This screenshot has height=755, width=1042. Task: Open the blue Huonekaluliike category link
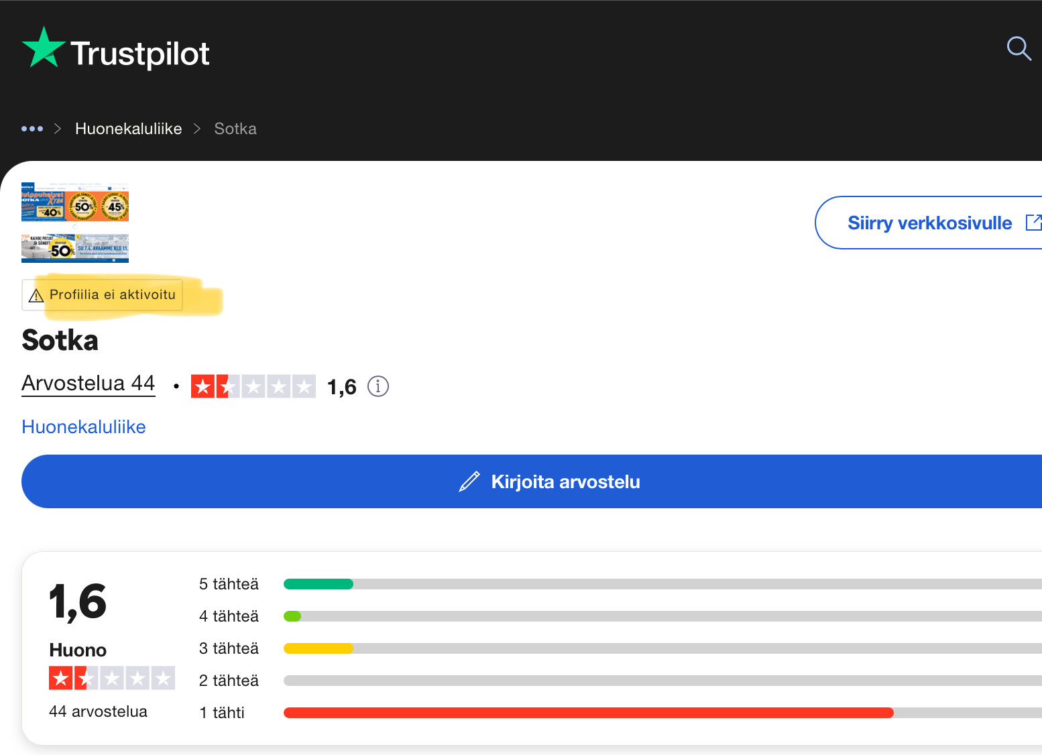tap(84, 427)
